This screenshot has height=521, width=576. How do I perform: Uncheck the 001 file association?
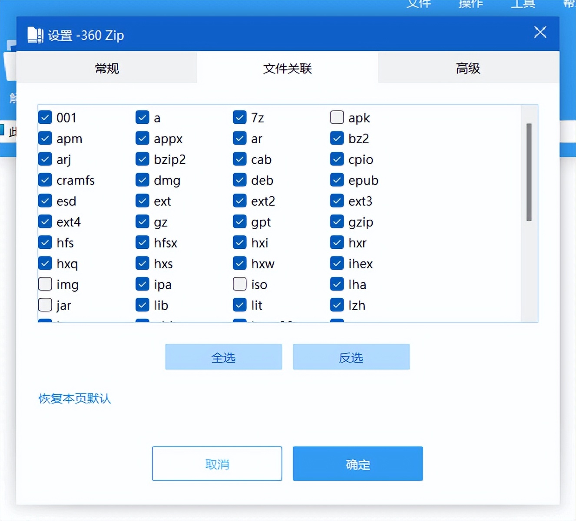tap(45, 117)
